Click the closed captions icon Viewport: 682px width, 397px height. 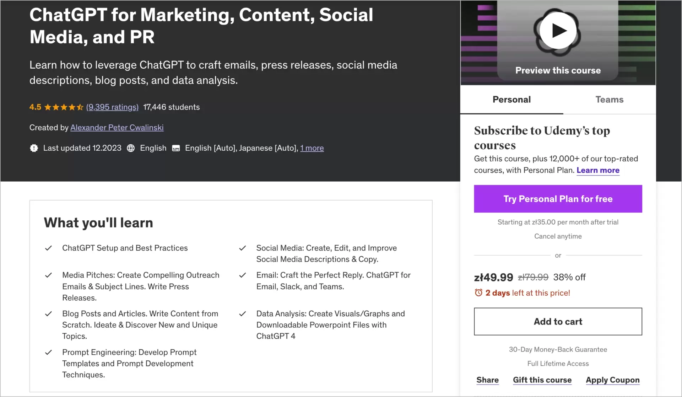[x=176, y=148]
